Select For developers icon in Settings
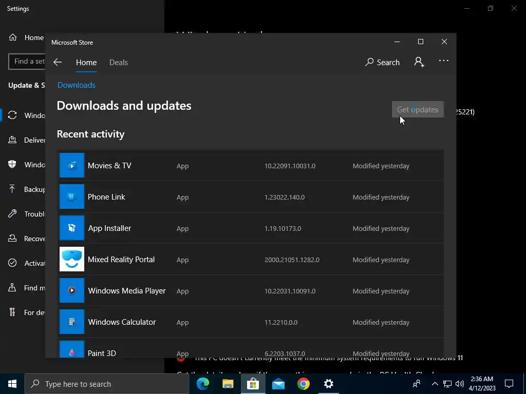Viewport: 526px width, 394px height. click(12, 312)
